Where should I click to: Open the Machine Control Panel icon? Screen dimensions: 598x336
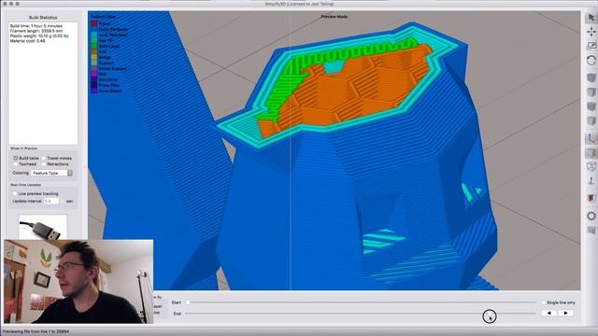pyautogui.click(x=591, y=231)
